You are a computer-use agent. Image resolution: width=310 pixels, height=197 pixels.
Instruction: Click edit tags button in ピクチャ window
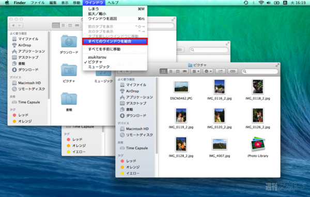point(233,71)
